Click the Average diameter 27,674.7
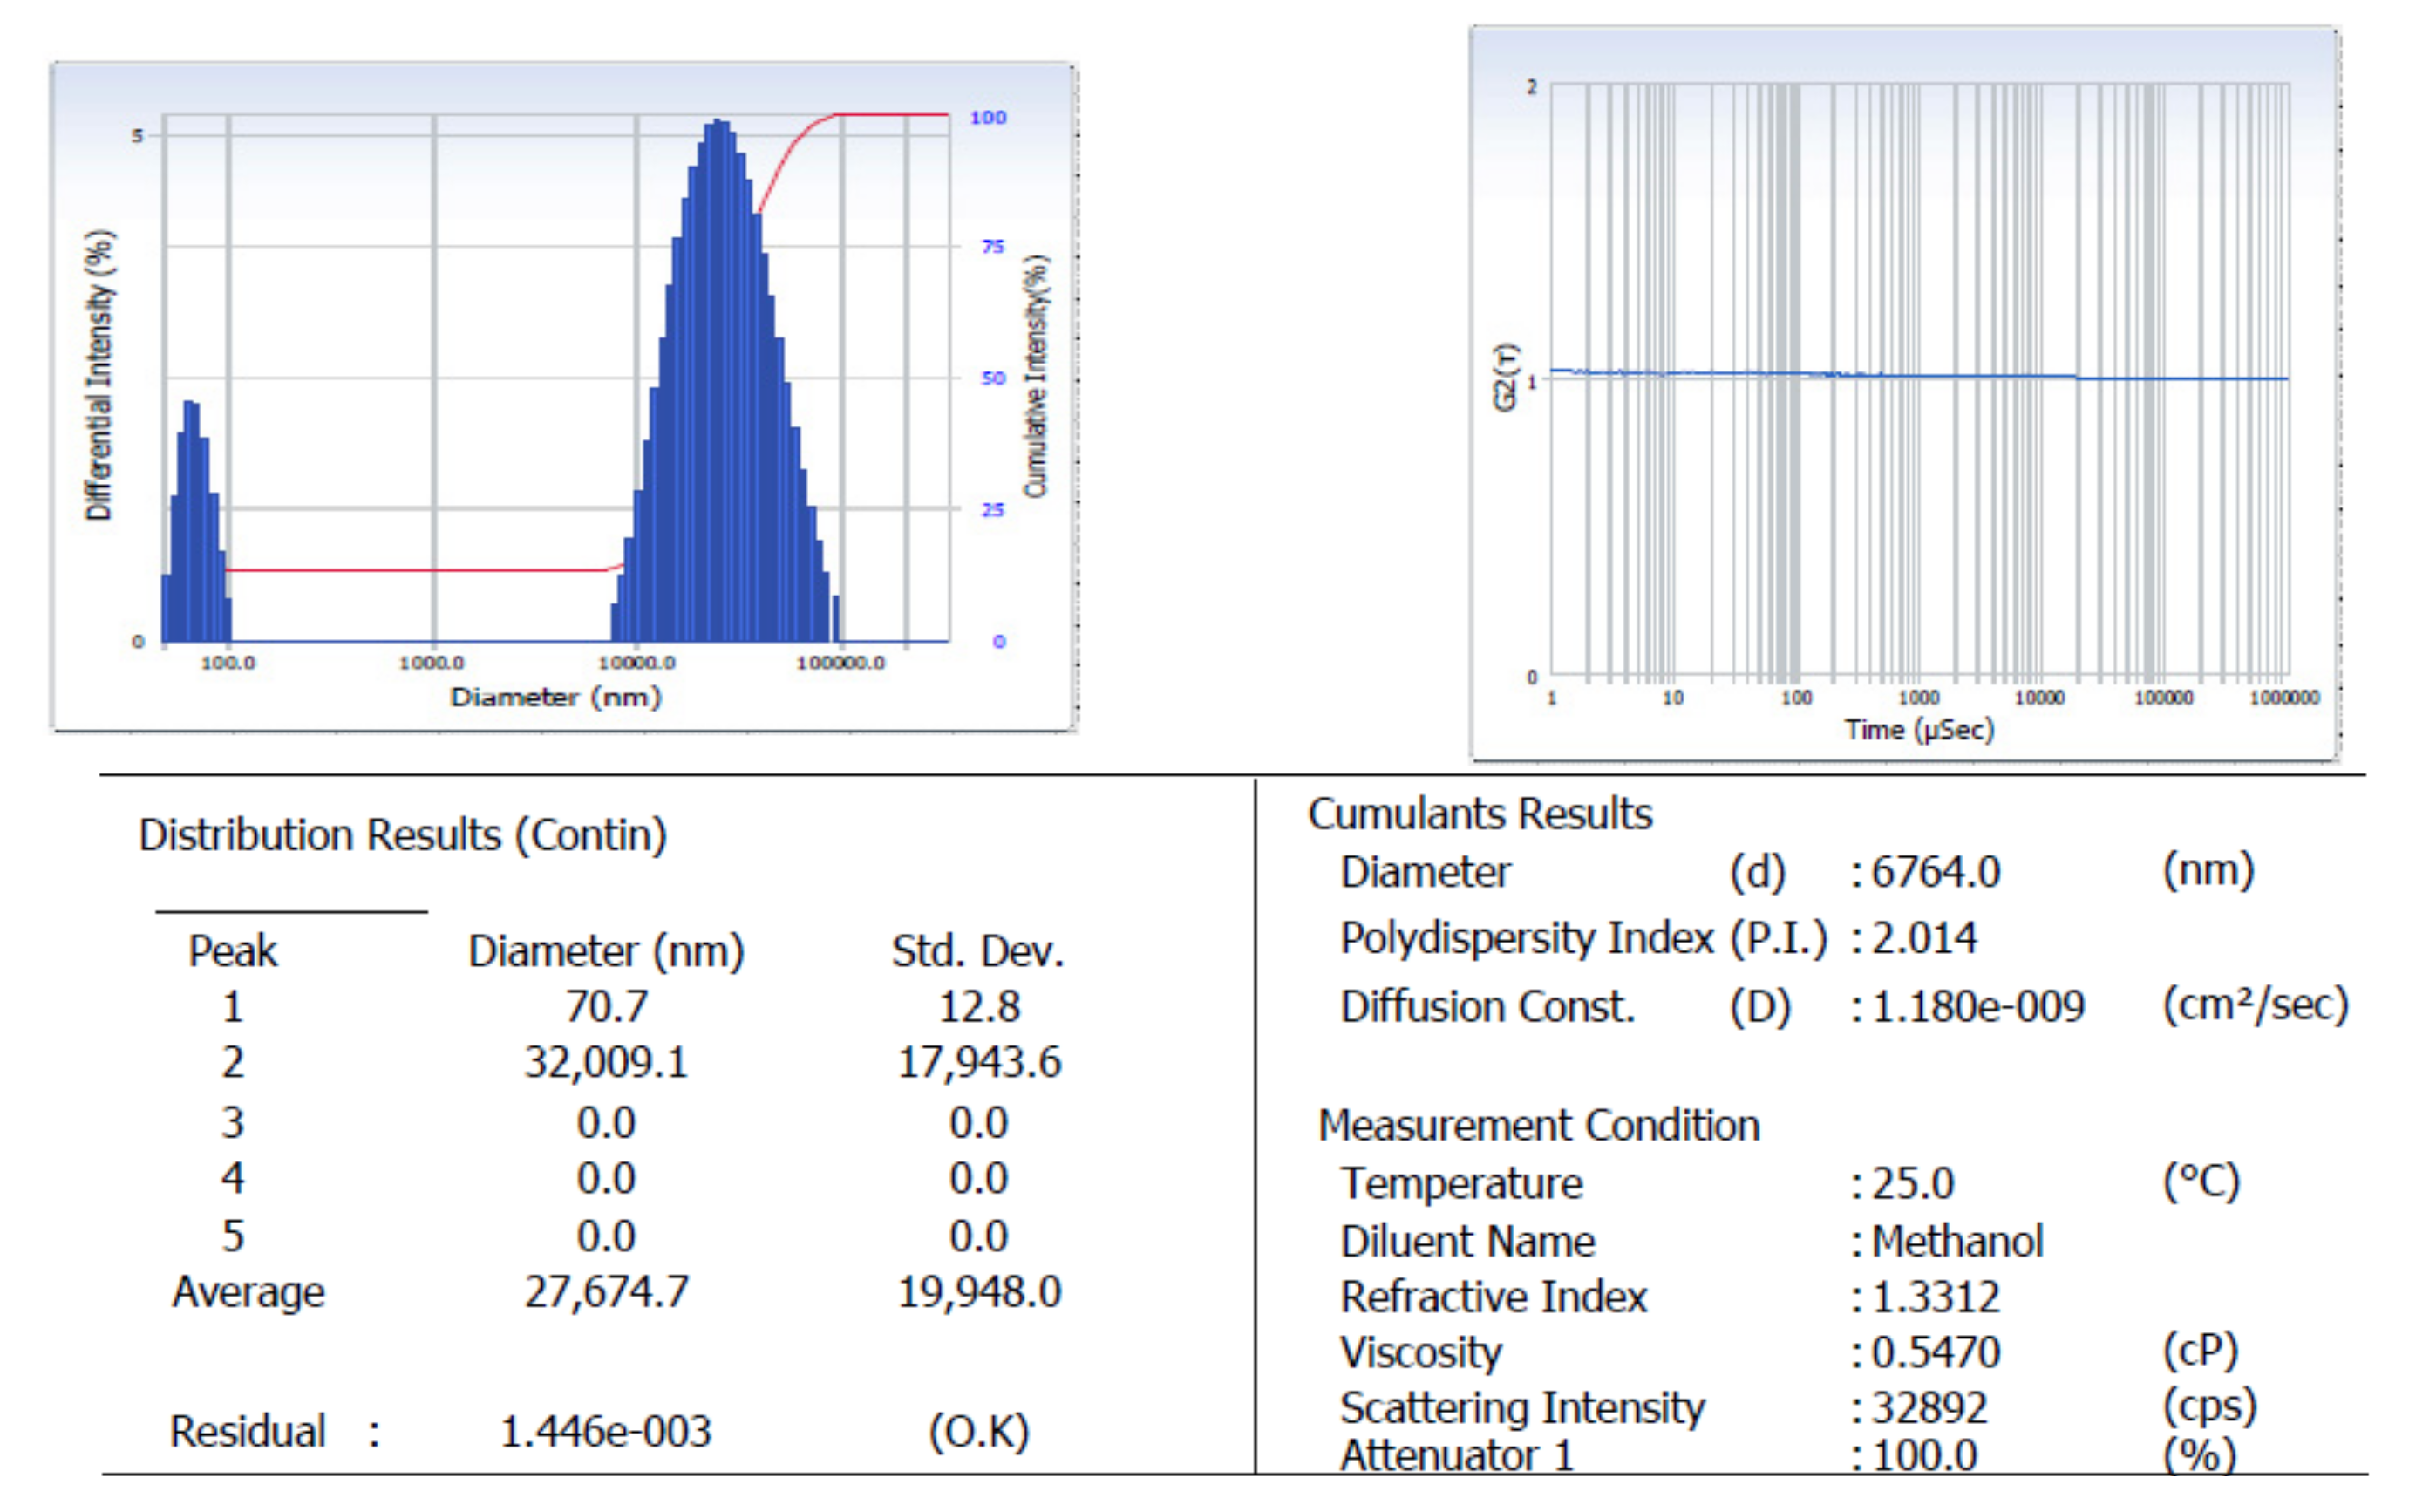Screen dimensions: 2409x1512 point(606,1292)
